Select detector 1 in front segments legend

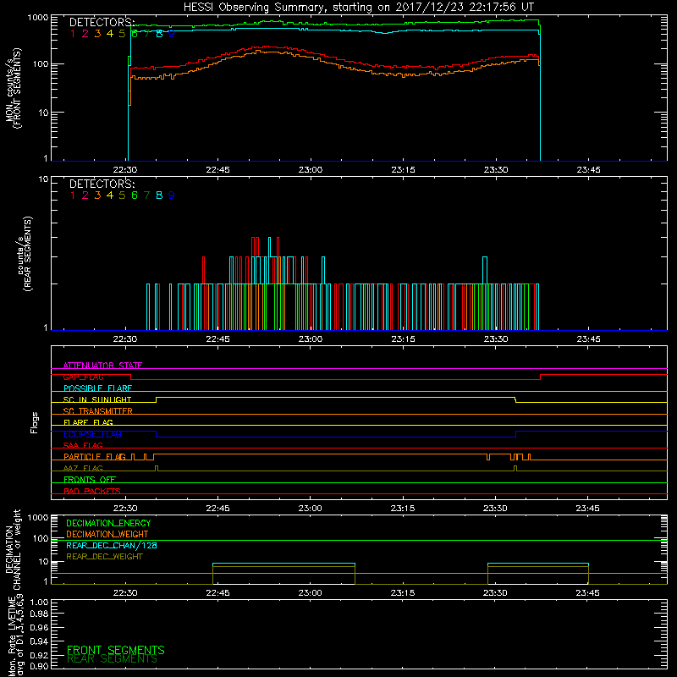point(73,34)
